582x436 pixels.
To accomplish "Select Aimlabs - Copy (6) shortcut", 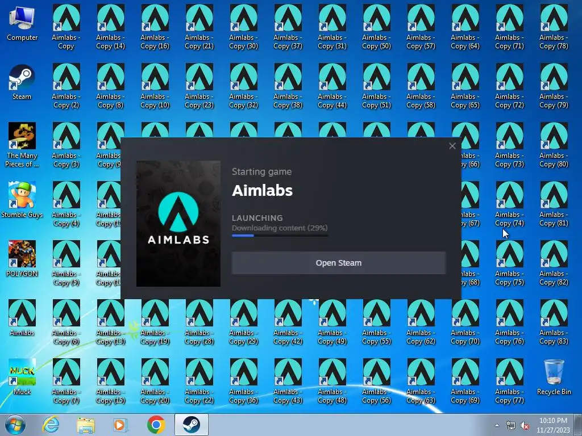I will click(66, 322).
